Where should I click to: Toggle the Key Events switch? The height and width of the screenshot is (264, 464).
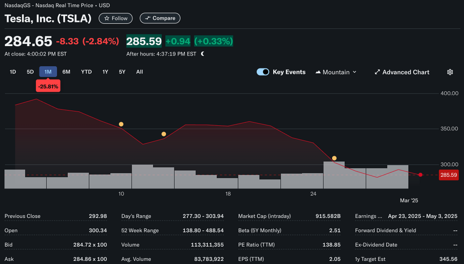click(x=263, y=72)
